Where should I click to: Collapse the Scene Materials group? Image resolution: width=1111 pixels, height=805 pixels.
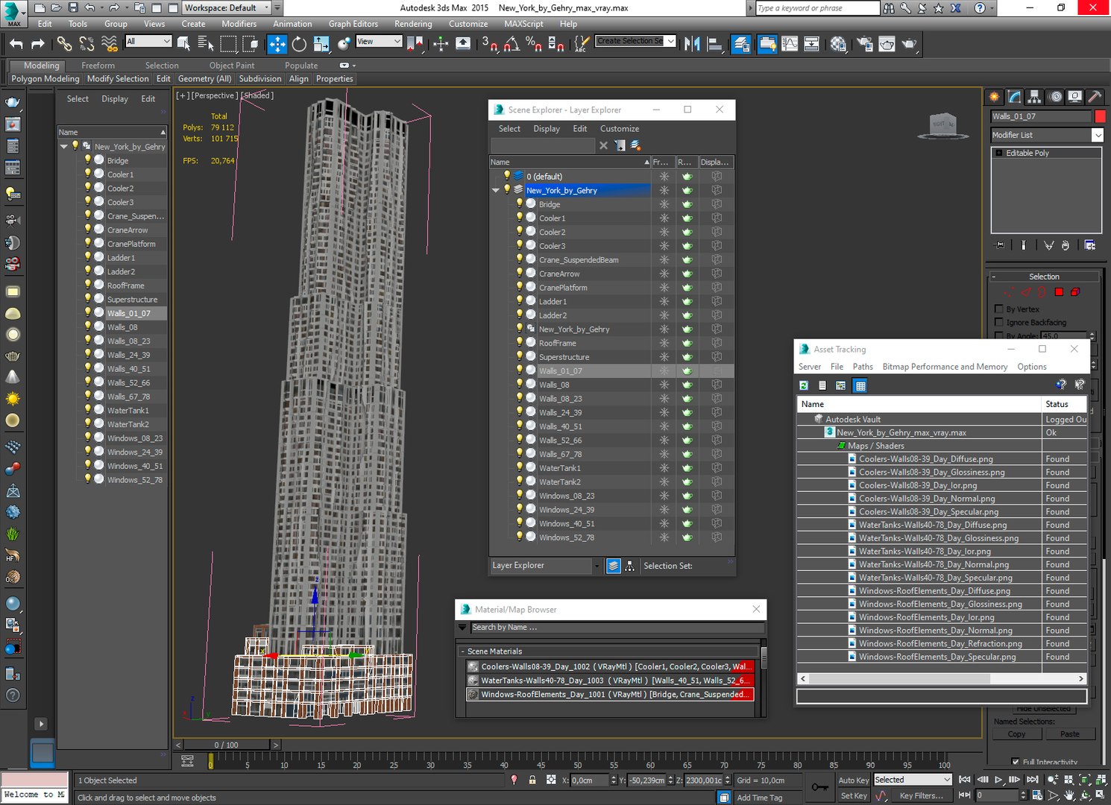point(462,651)
